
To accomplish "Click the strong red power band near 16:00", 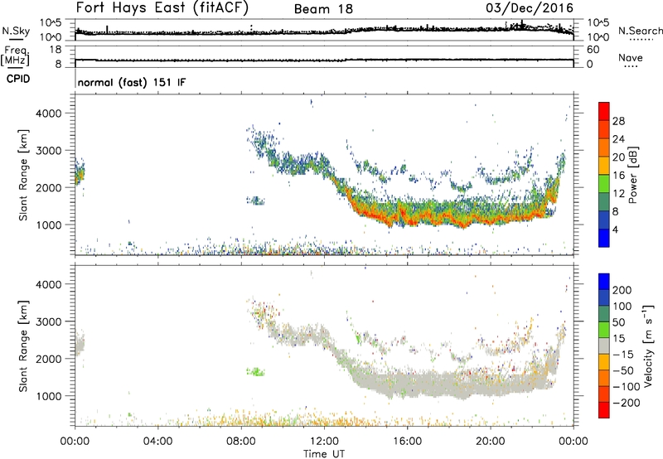I will [408, 220].
